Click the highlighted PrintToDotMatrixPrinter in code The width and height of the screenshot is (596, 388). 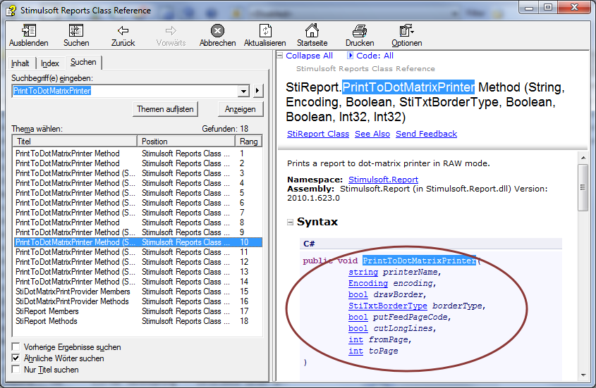click(x=419, y=261)
